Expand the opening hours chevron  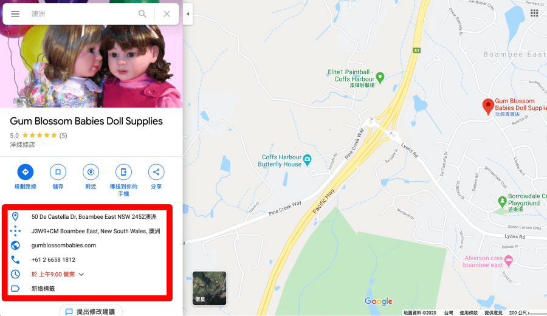81,275
